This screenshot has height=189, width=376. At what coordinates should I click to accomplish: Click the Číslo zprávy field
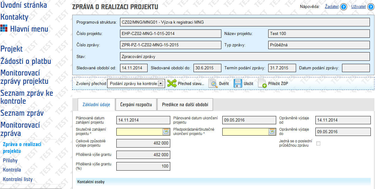click(x=171, y=45)
